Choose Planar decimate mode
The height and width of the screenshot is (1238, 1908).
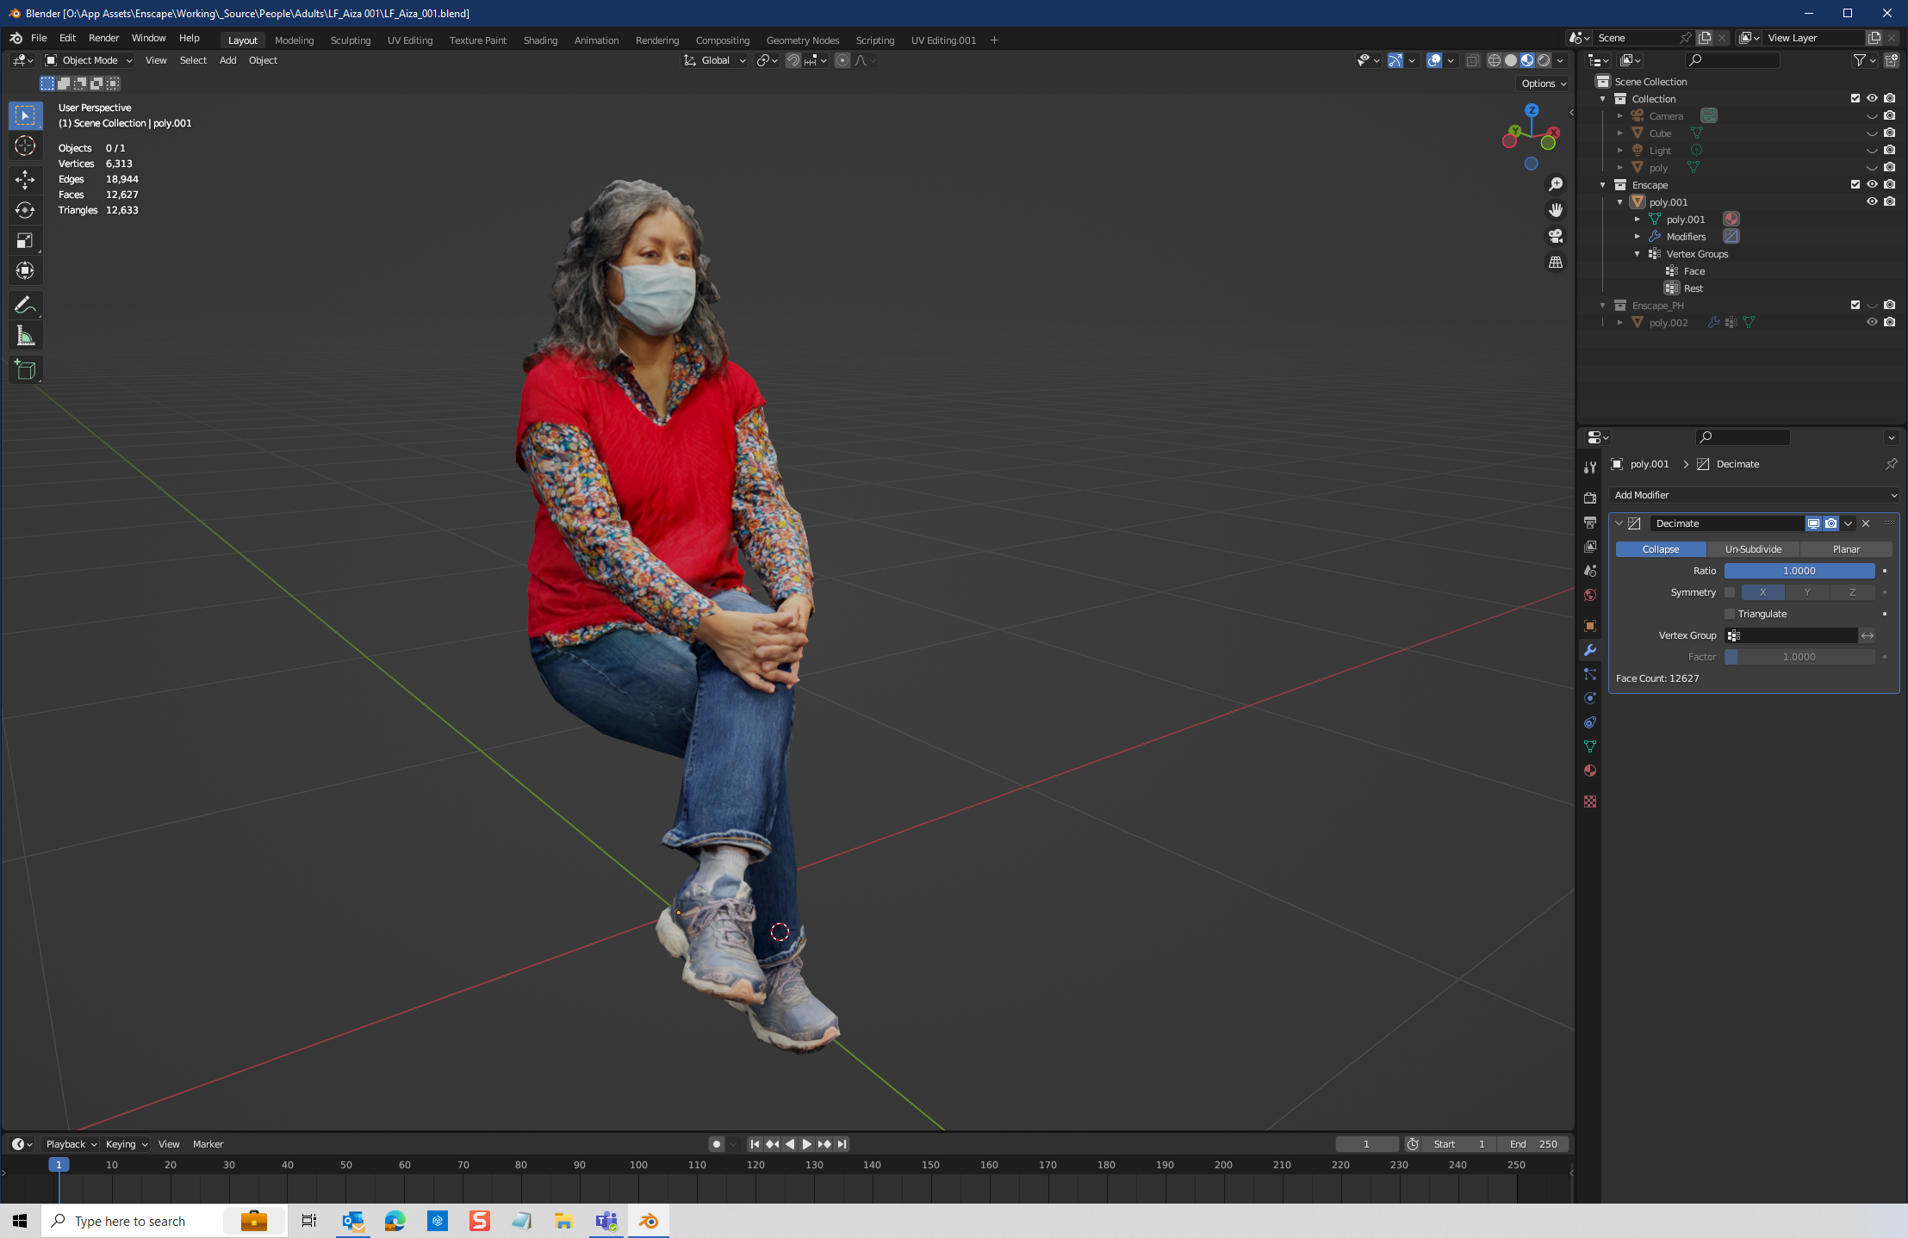pos(1846,549)
